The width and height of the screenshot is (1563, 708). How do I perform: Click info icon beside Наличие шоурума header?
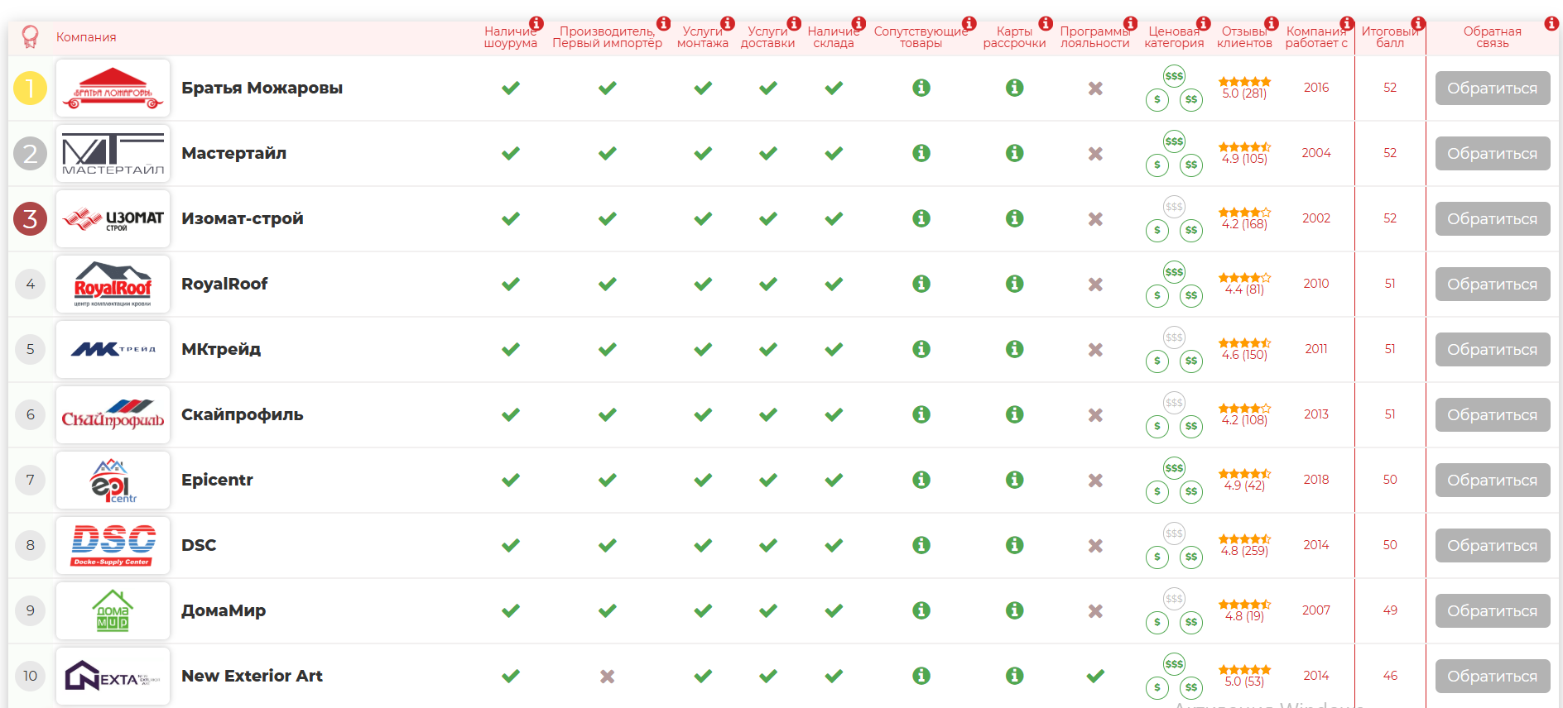[x=536, y=23]
